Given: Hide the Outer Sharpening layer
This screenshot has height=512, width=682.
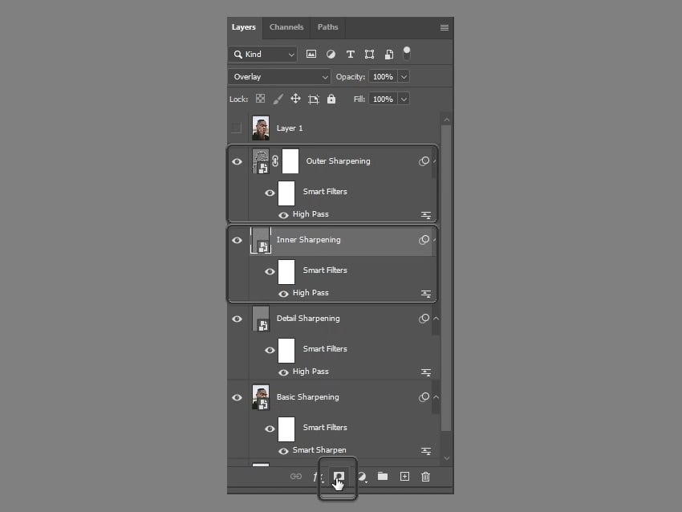Looking at the screenshot, I should click(237, 161).
